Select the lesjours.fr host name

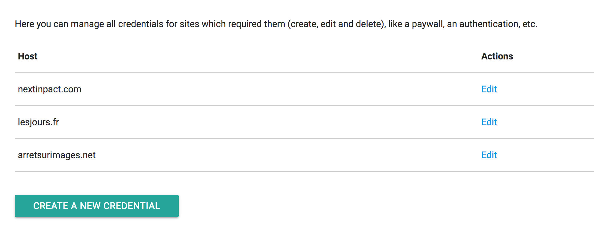click(x=39, y=122)
